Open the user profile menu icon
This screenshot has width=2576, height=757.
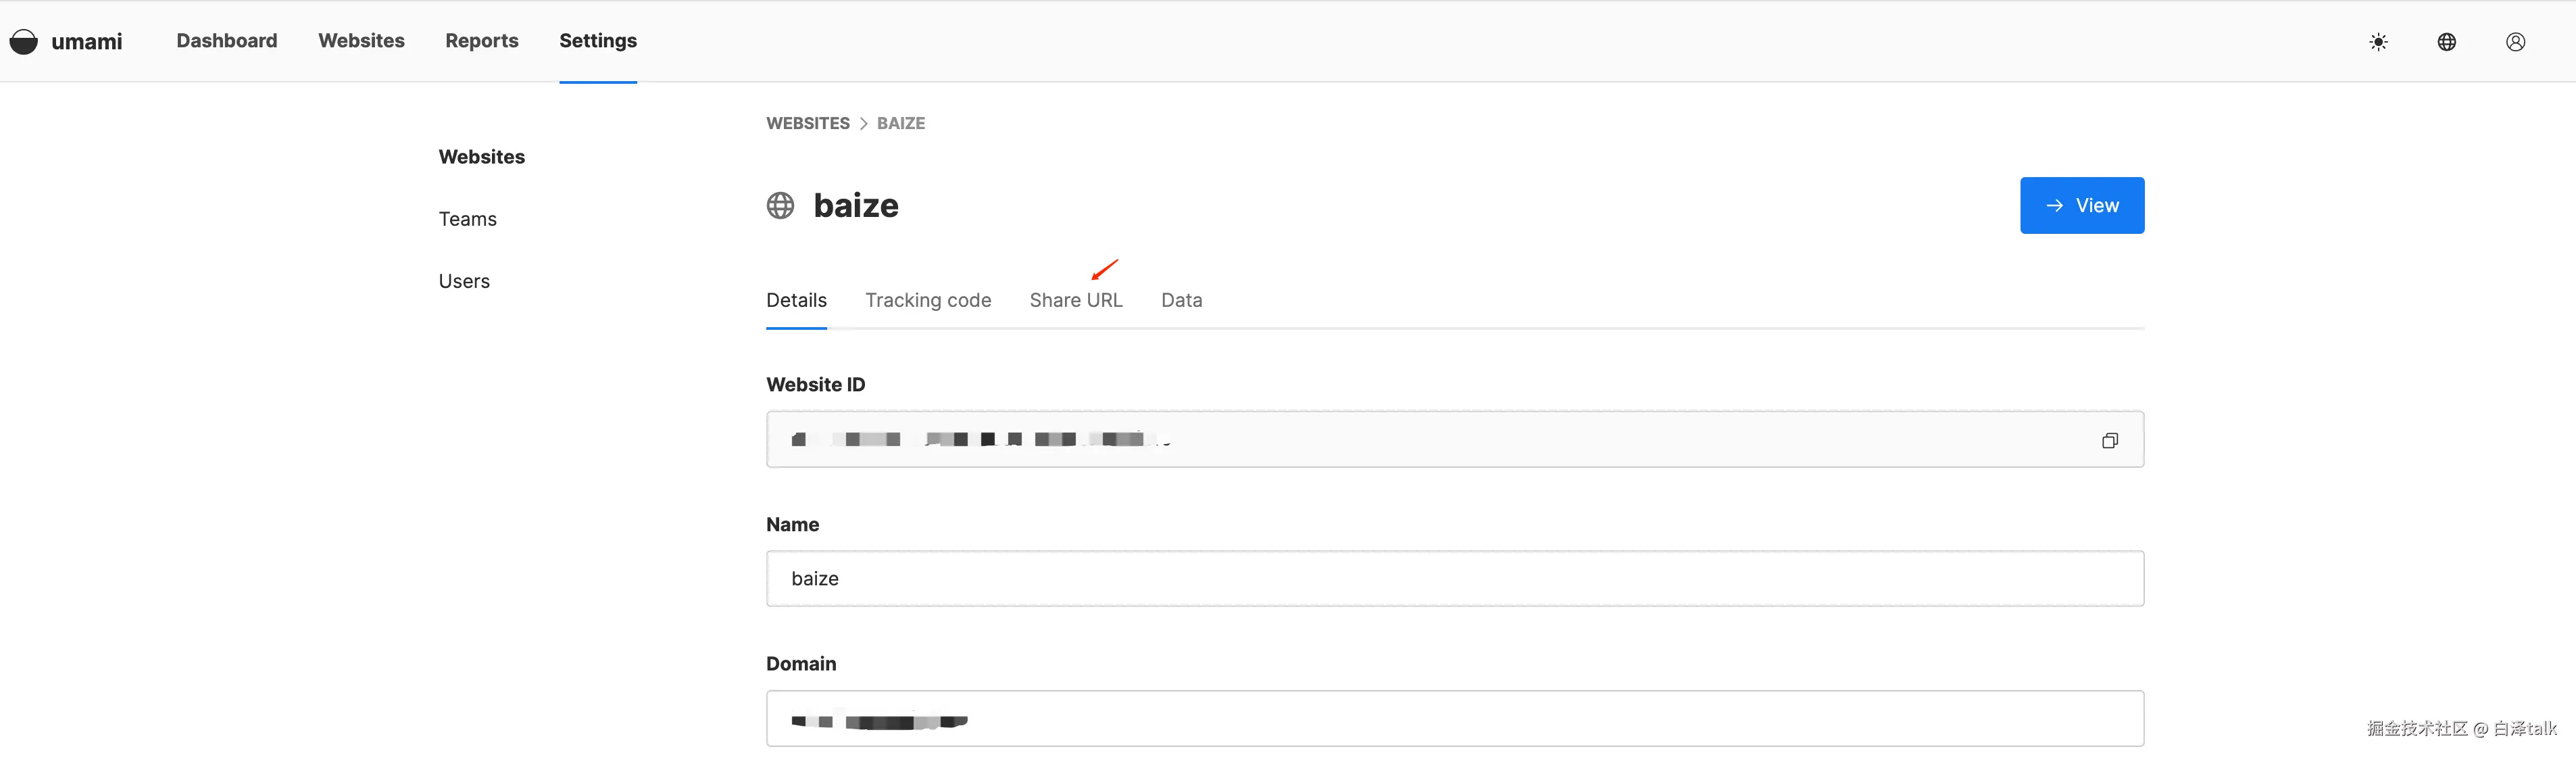click(2515, 42)
